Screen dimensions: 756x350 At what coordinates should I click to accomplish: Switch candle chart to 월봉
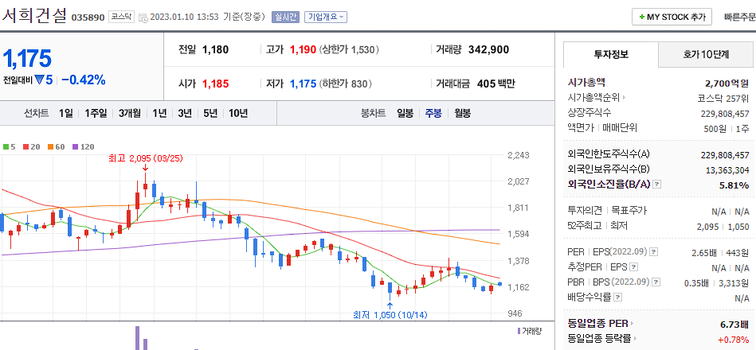tap(462, 114)
